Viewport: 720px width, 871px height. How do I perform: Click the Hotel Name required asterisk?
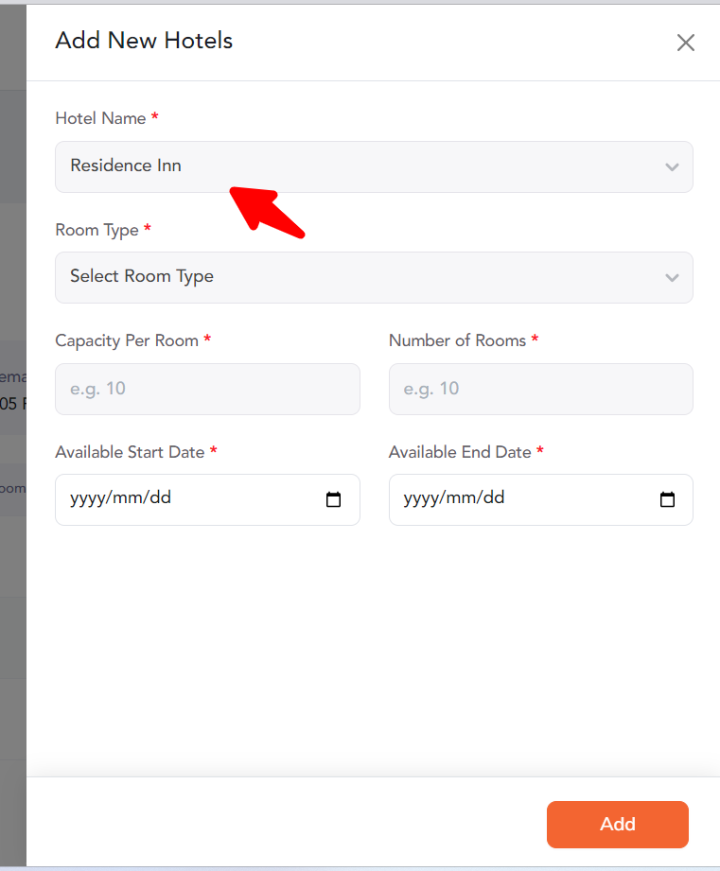(x=156, y=118)
